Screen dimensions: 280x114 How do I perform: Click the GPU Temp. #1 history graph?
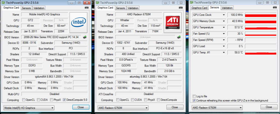261,53
